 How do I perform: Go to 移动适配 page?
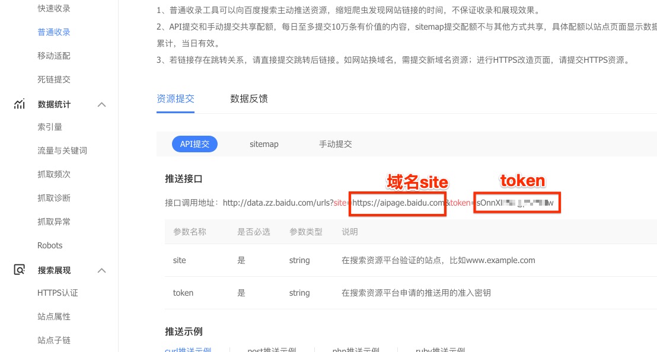tap(54, 56)
